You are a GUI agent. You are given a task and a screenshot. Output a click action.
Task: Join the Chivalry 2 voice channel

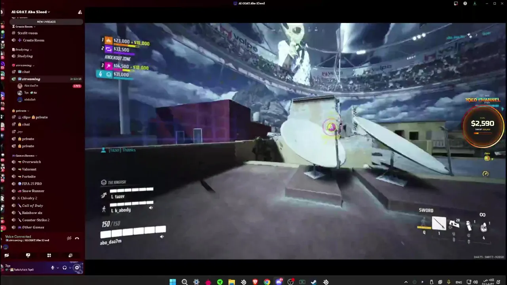46,198
